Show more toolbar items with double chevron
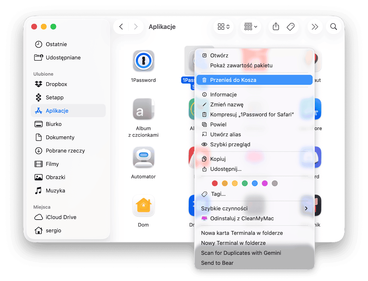 (x=315, y=27)
